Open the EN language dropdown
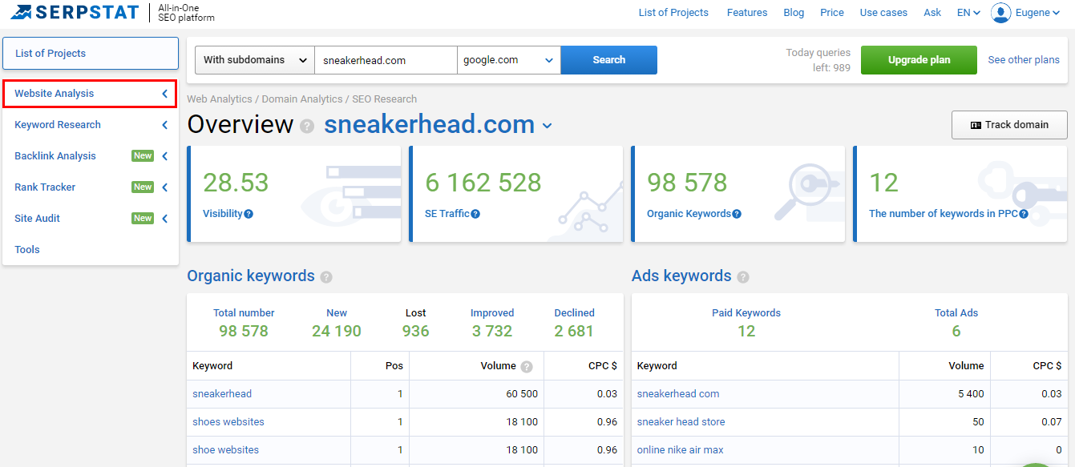The image size is (1075, 467). click(x=968, y=13)
